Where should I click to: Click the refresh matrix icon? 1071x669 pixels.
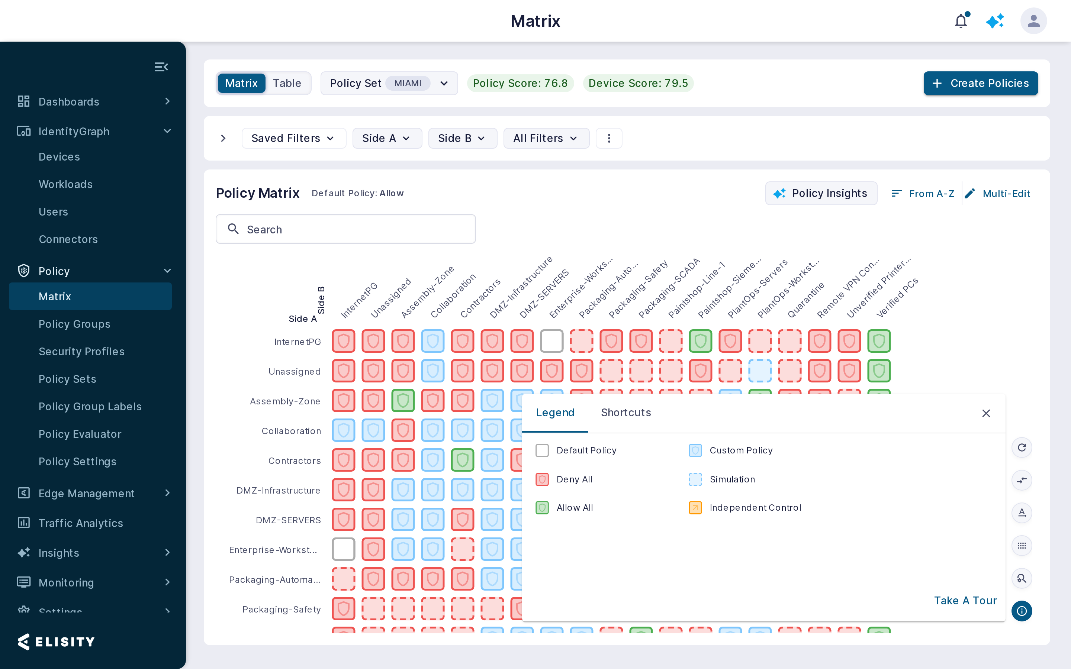1022,447
